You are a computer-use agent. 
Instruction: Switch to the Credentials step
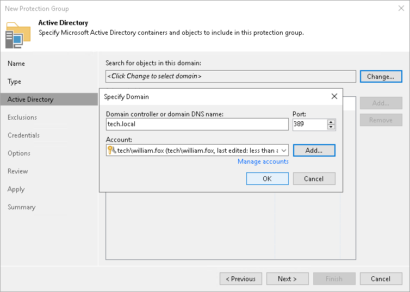(x=24, y=135)
